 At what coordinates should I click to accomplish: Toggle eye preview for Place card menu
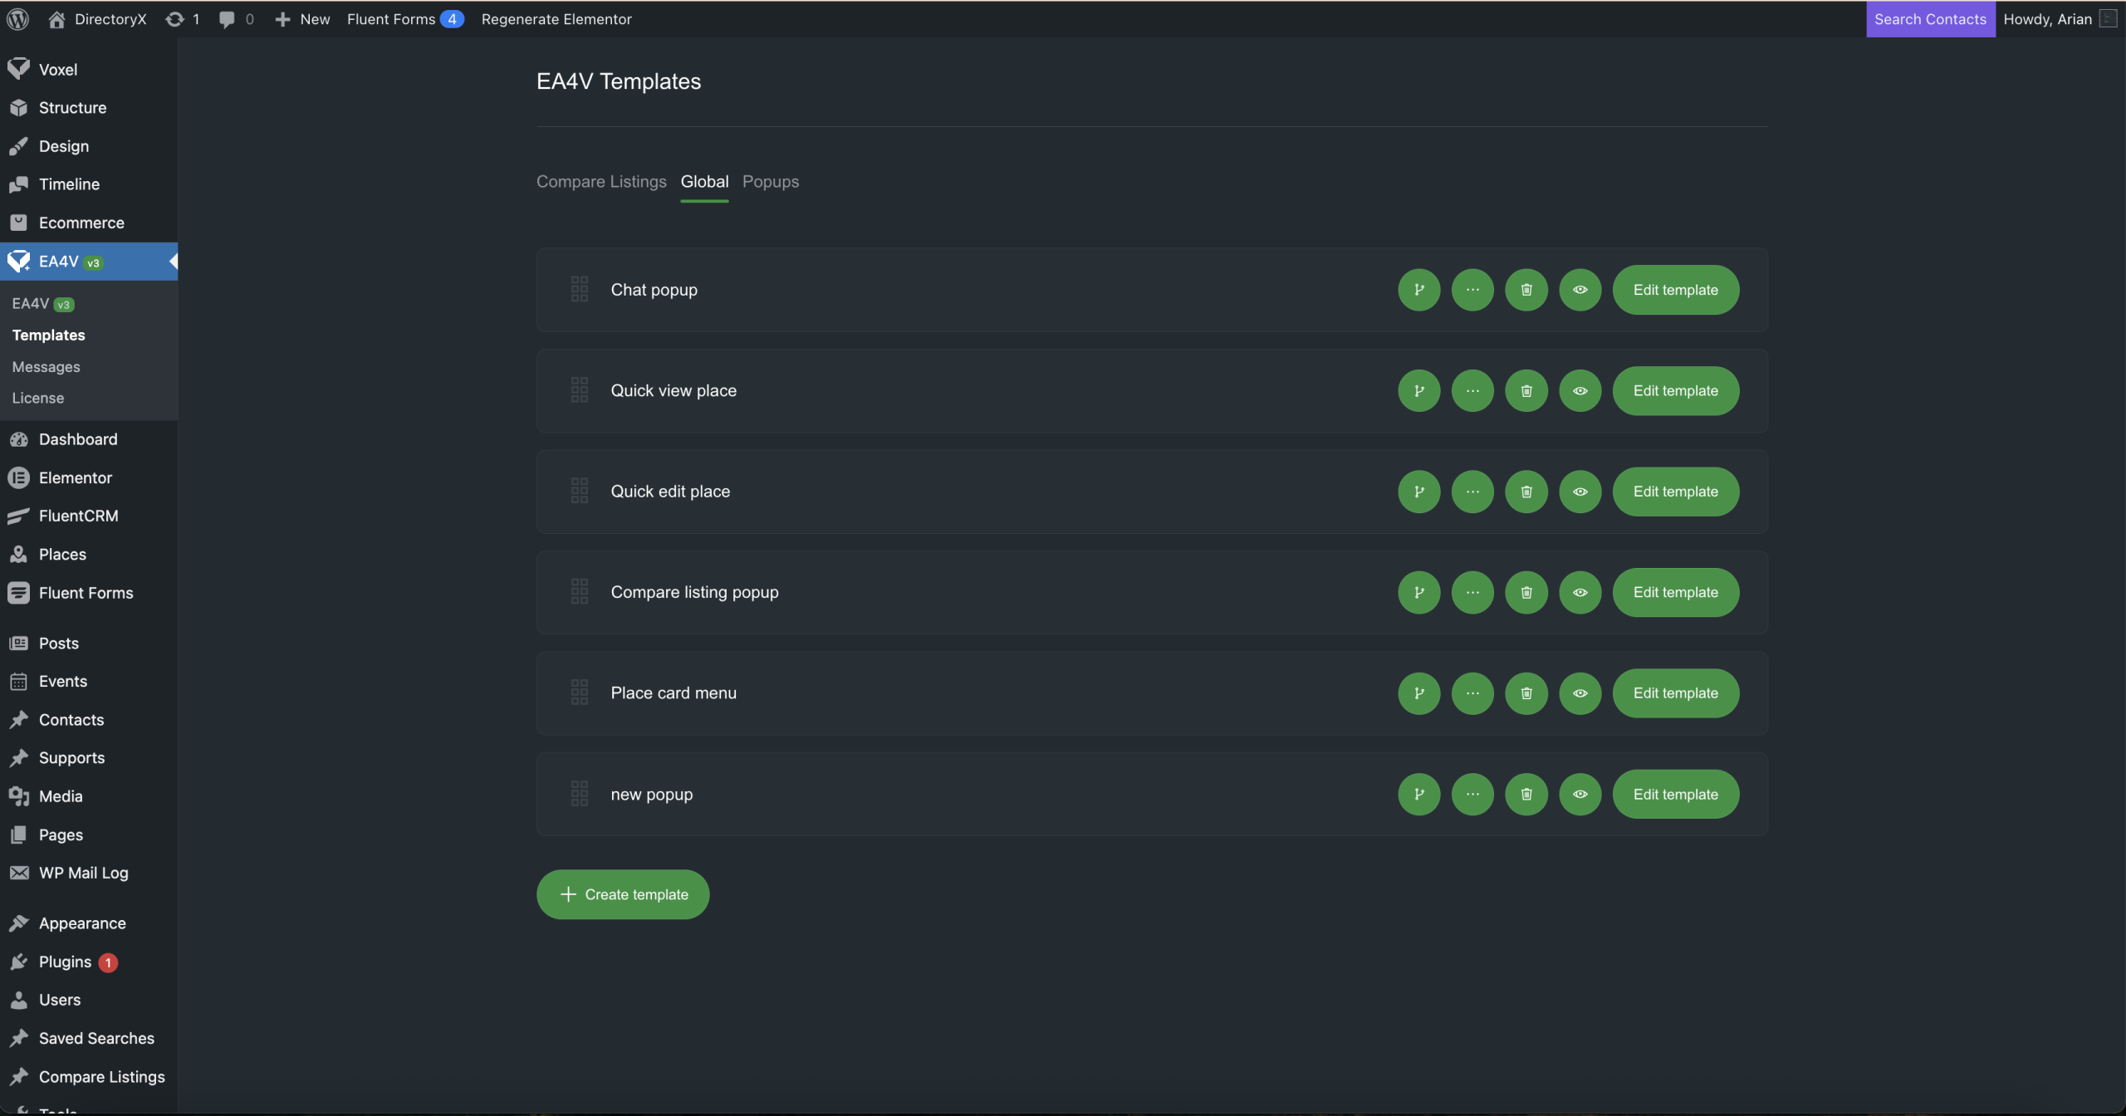click(x=1580, y=693)
